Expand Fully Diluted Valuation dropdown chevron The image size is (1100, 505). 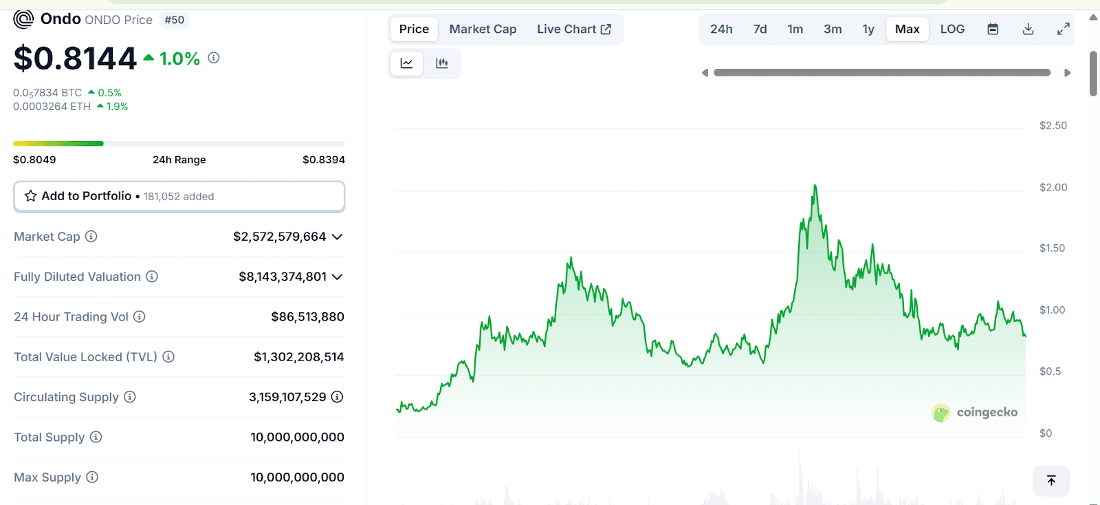[x=337, y=277]
